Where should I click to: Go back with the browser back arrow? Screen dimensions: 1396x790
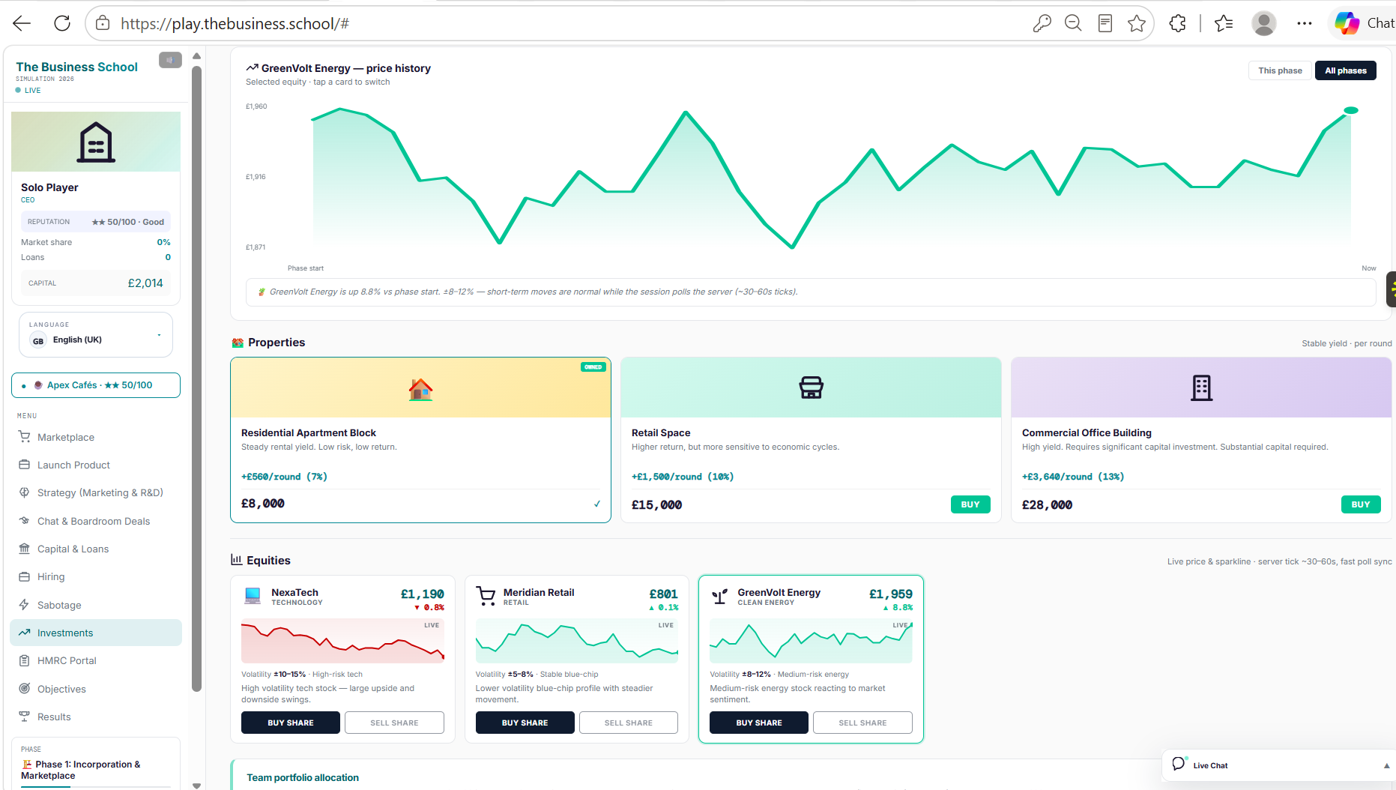[22, 23]
